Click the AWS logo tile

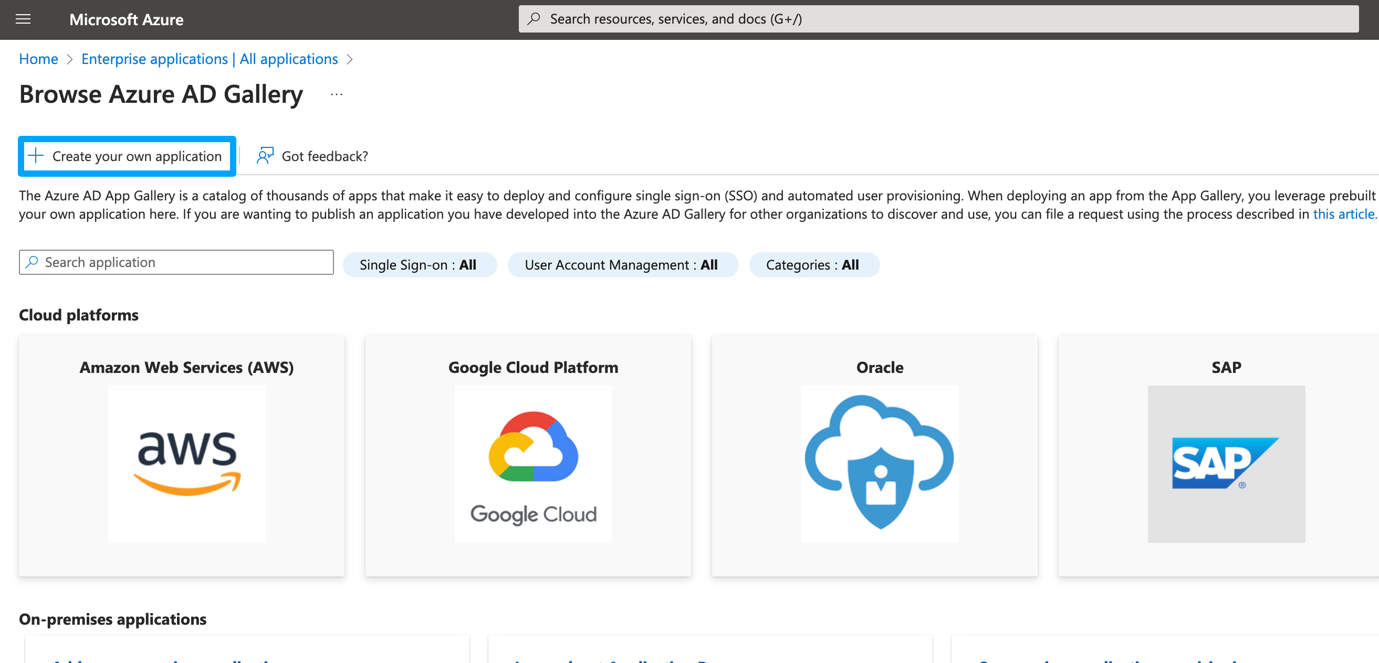[x=186, y=464]
